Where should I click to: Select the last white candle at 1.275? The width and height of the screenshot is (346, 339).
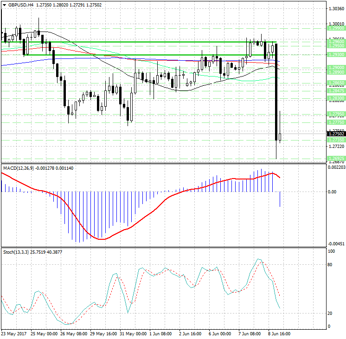tap(280, 137)
